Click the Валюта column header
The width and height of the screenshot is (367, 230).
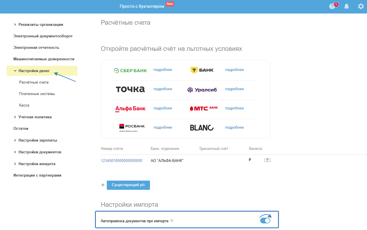click(256, 149)
